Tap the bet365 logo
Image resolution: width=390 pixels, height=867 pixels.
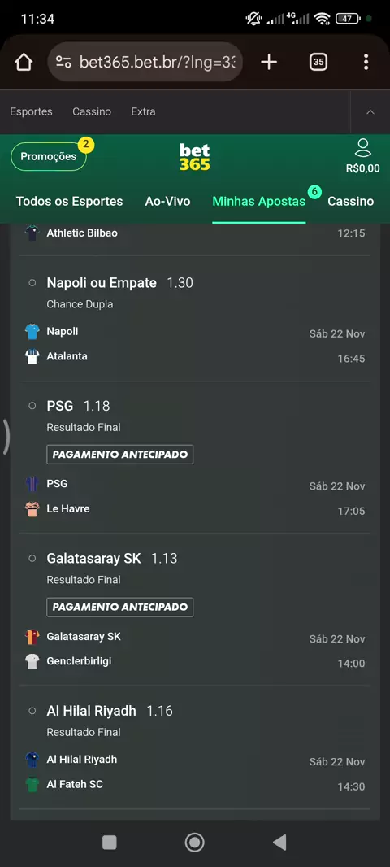coord(195,157)
